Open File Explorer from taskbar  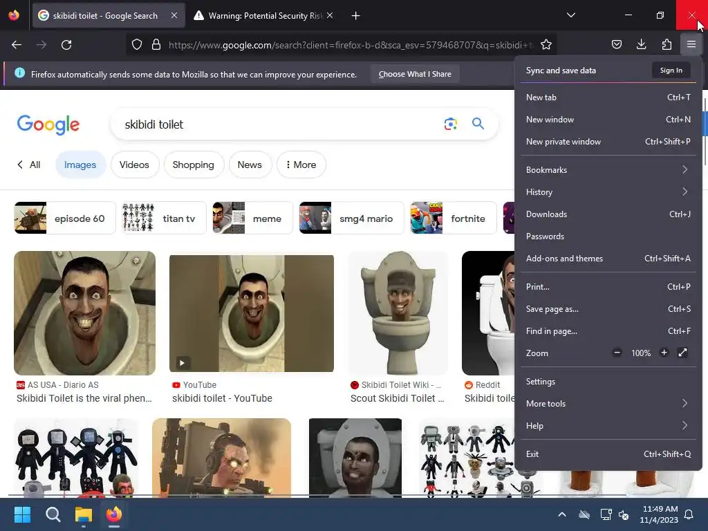pos(84,514)
